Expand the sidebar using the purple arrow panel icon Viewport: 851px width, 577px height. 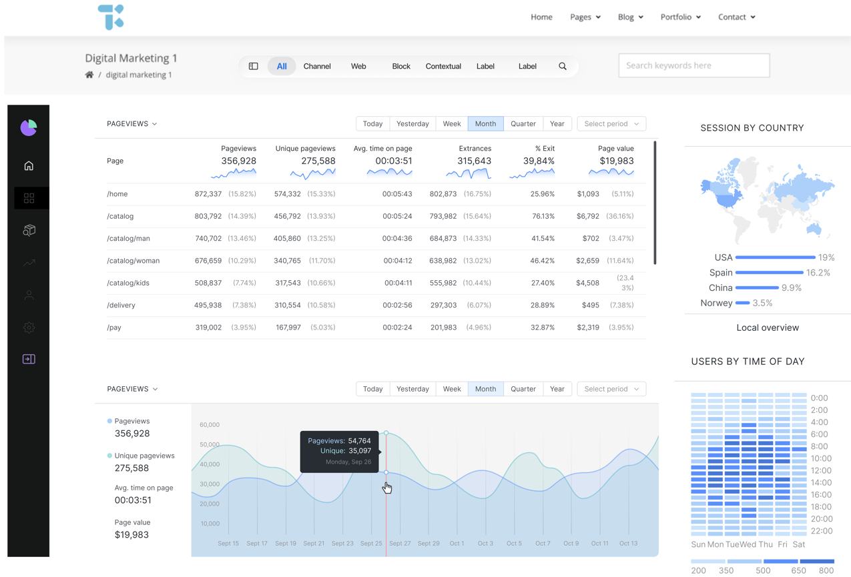[x=29, y=360]
